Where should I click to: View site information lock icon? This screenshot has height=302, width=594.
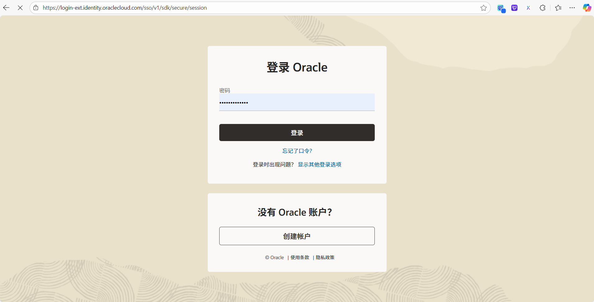point(36,8)
